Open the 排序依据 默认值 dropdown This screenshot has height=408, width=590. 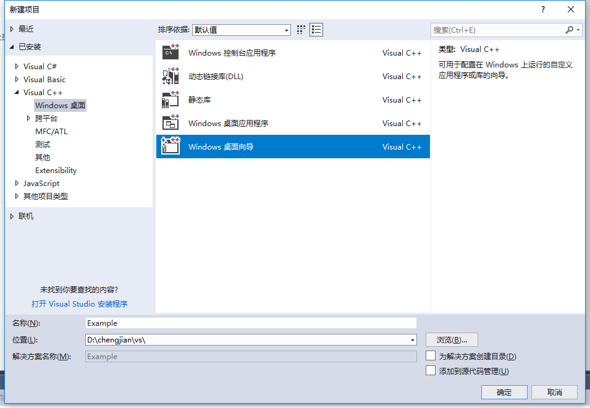(241, 30)
